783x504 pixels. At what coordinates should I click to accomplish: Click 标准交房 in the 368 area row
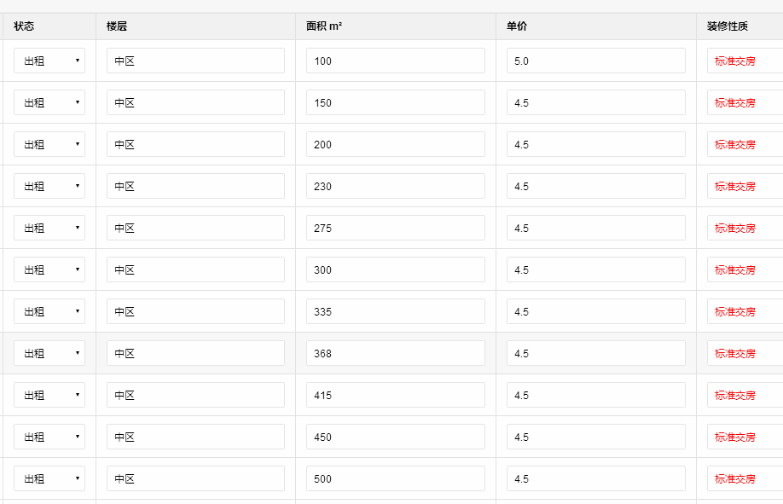735,353
